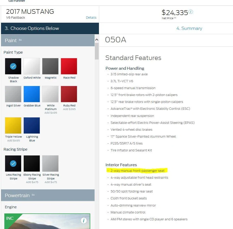Open engine info icon on thumbnail
Image resolution: width=233 pixels, height=229 pixels.
pyautogui.click(x=84, y=221)
